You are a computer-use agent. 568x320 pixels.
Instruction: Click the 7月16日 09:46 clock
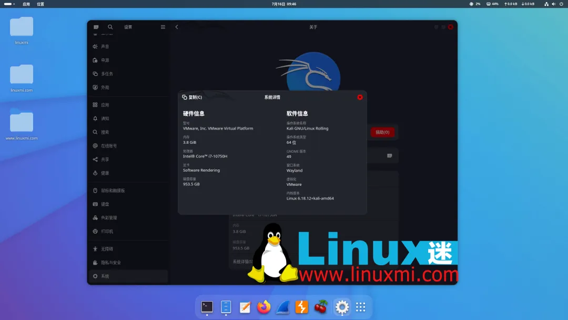tap(283, 4)
